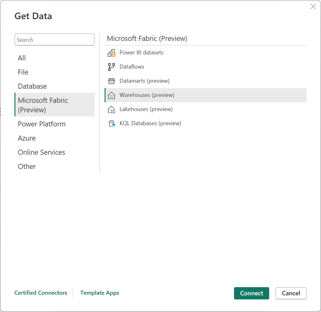Screen dimensions: 321x312
Task: Click the KQL Databases connector icon
Action: click(112, 123)
